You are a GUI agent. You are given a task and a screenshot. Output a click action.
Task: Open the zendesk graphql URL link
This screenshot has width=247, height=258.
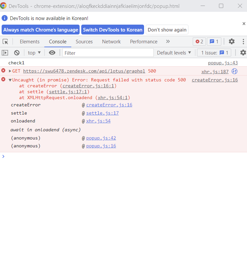coord(84,71)
